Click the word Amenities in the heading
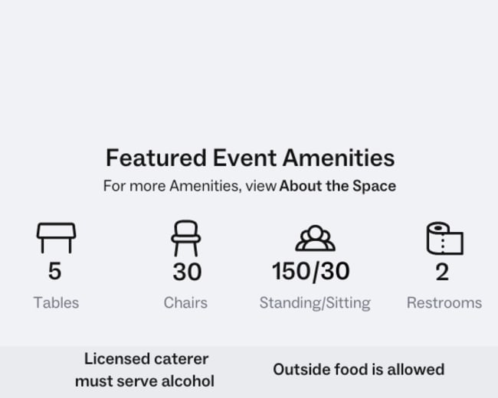Image resolution: width=498 pixels, height=398 pixels. pyautogui.click(x=339, y=158)
